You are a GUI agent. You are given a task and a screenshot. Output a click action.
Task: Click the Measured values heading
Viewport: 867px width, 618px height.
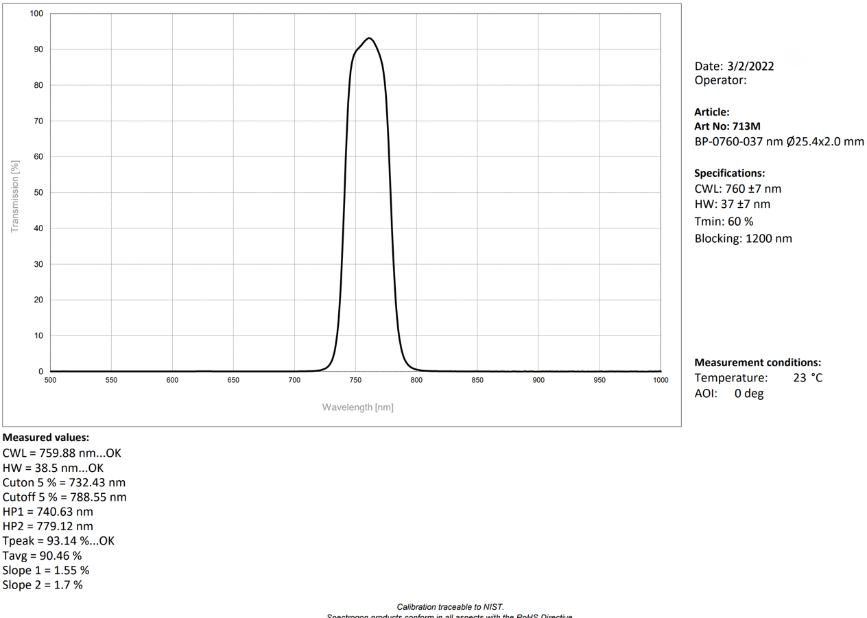(46, 438)
